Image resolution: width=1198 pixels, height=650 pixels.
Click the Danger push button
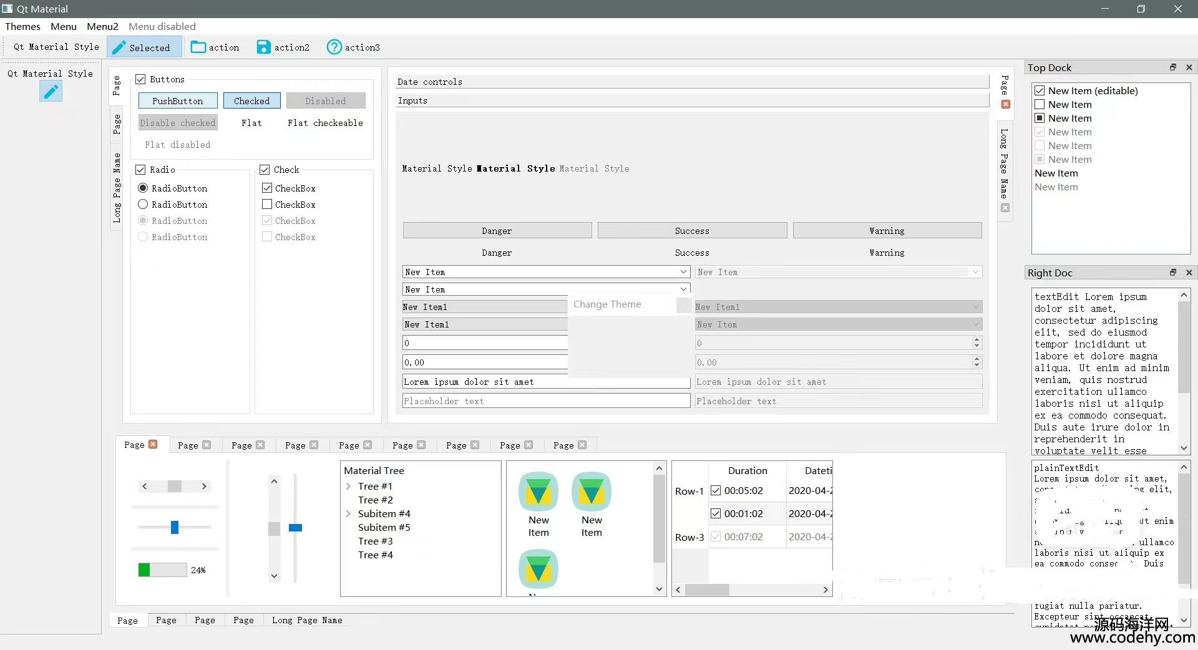(x=497, y=230)
